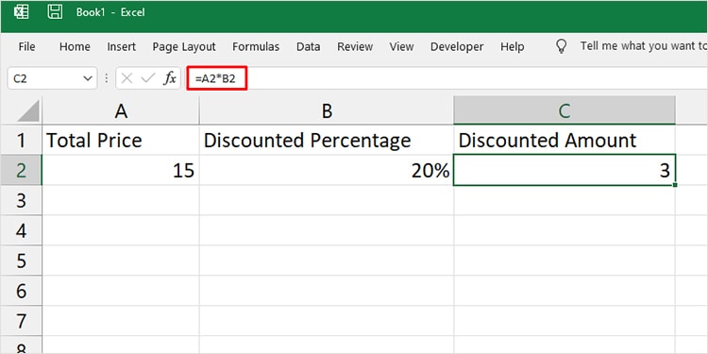Open the Name Box dropdown arrow

coord(88,78)
